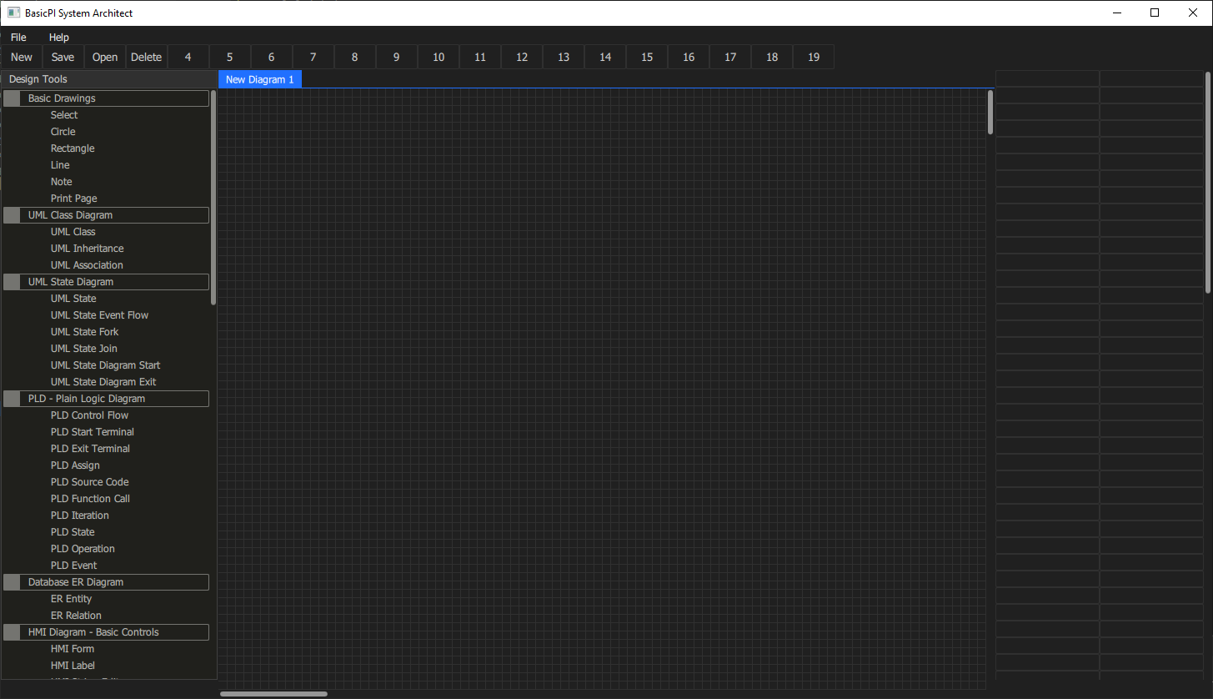
Task: Choose the PLD Assign tool
Action: pos(75,465)
